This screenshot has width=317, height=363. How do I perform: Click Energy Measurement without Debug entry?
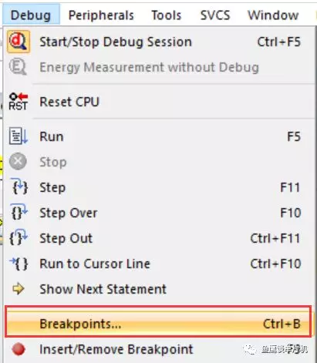coord(149,67)
